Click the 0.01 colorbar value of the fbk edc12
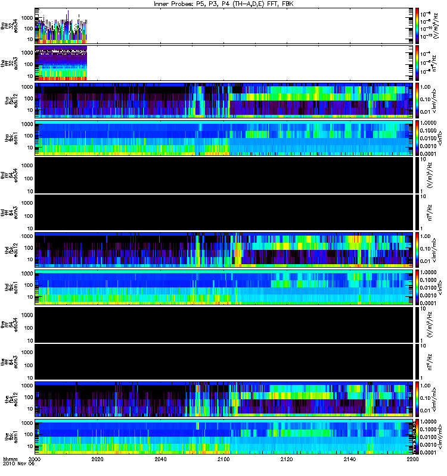Viewport: 447px width, 476px height. [x=426, y=411]
